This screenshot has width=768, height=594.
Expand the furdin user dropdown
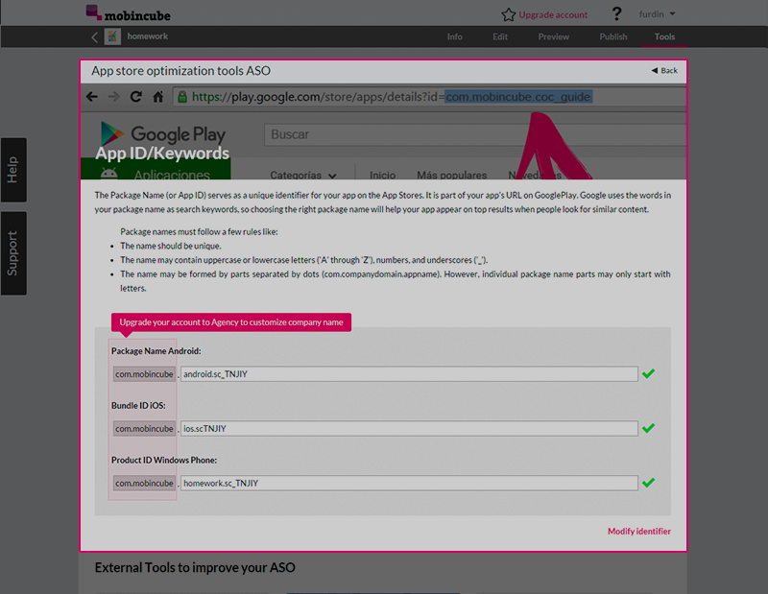tap(657, 14)
